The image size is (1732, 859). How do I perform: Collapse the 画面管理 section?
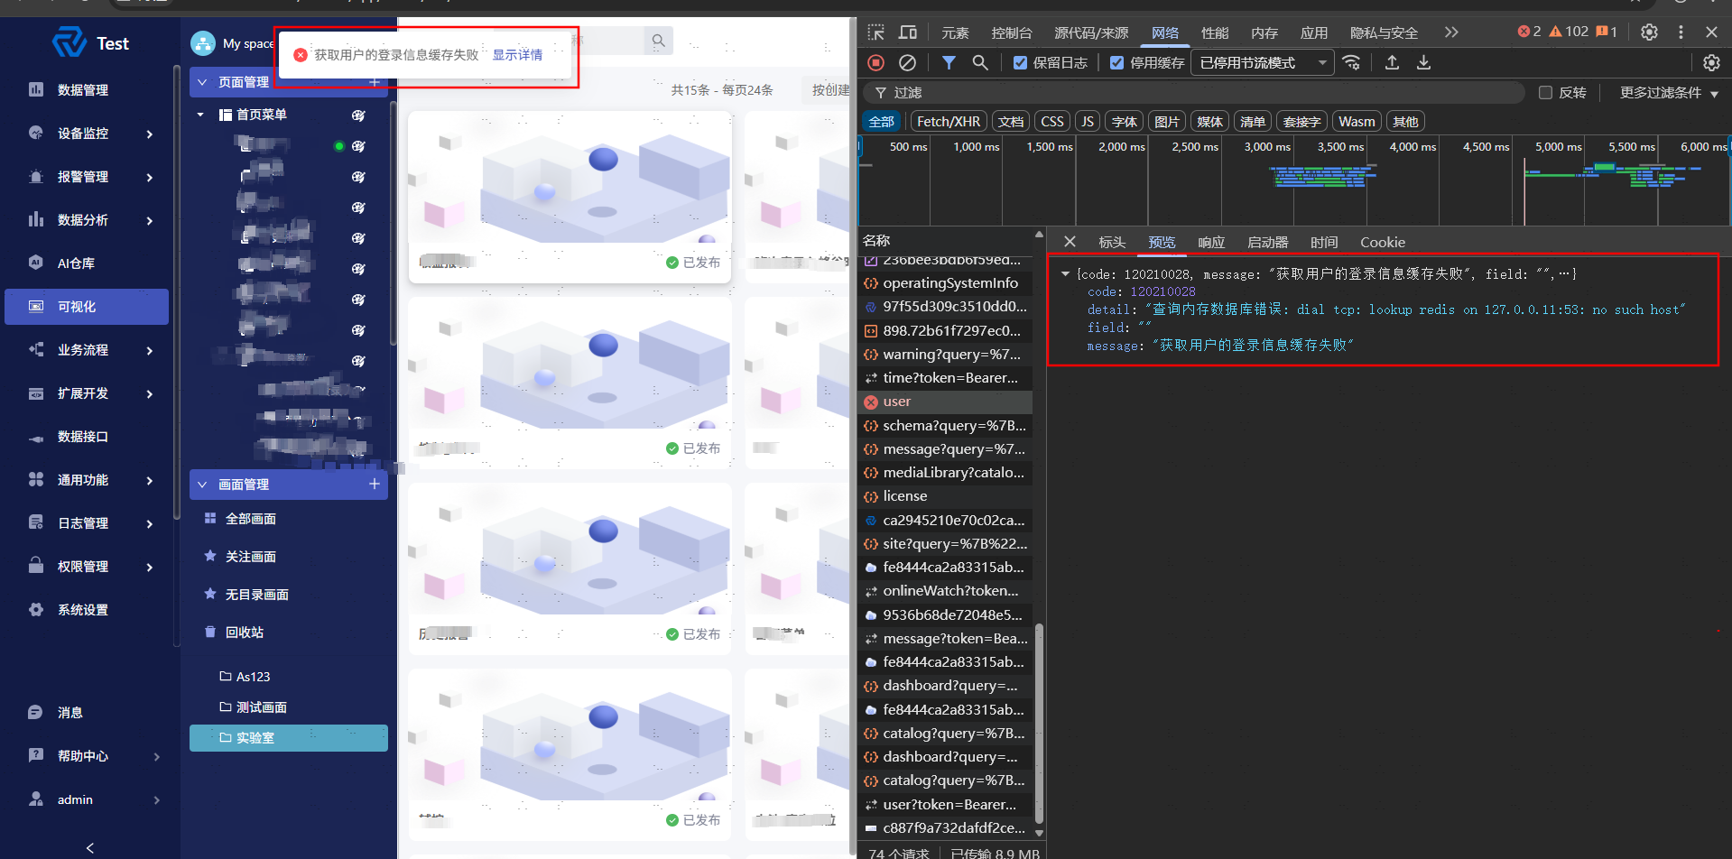[202, 485]
